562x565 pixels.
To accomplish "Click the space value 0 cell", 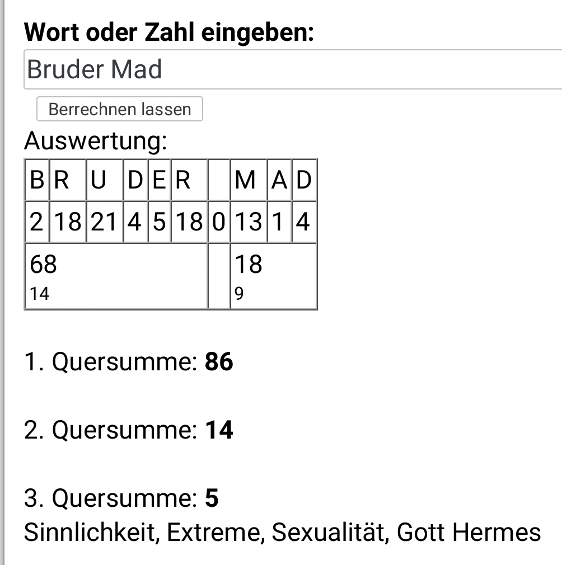I will pos(219,222).
